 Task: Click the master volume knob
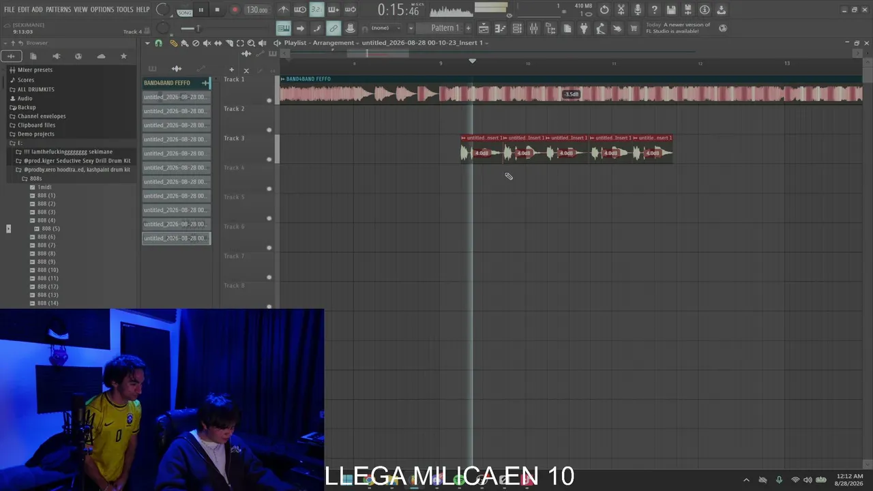point(162,10)
